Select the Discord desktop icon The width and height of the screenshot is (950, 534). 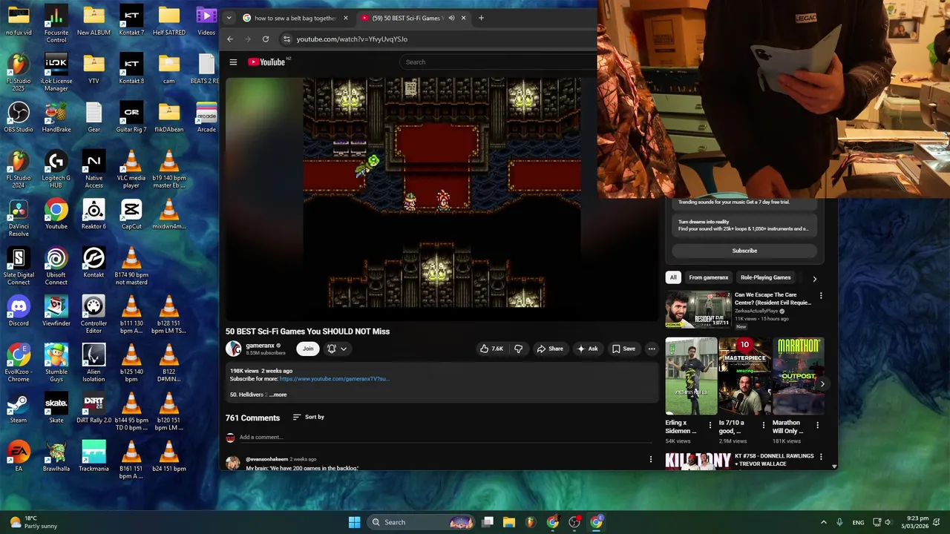pyautogui.click(x=19, y=311)
